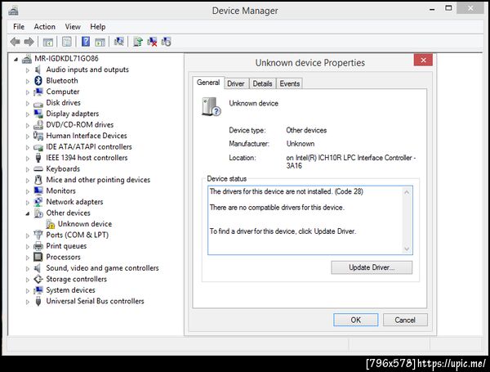
Task: Click the IEEE 1394 host controllers icon
Action: 38,158
